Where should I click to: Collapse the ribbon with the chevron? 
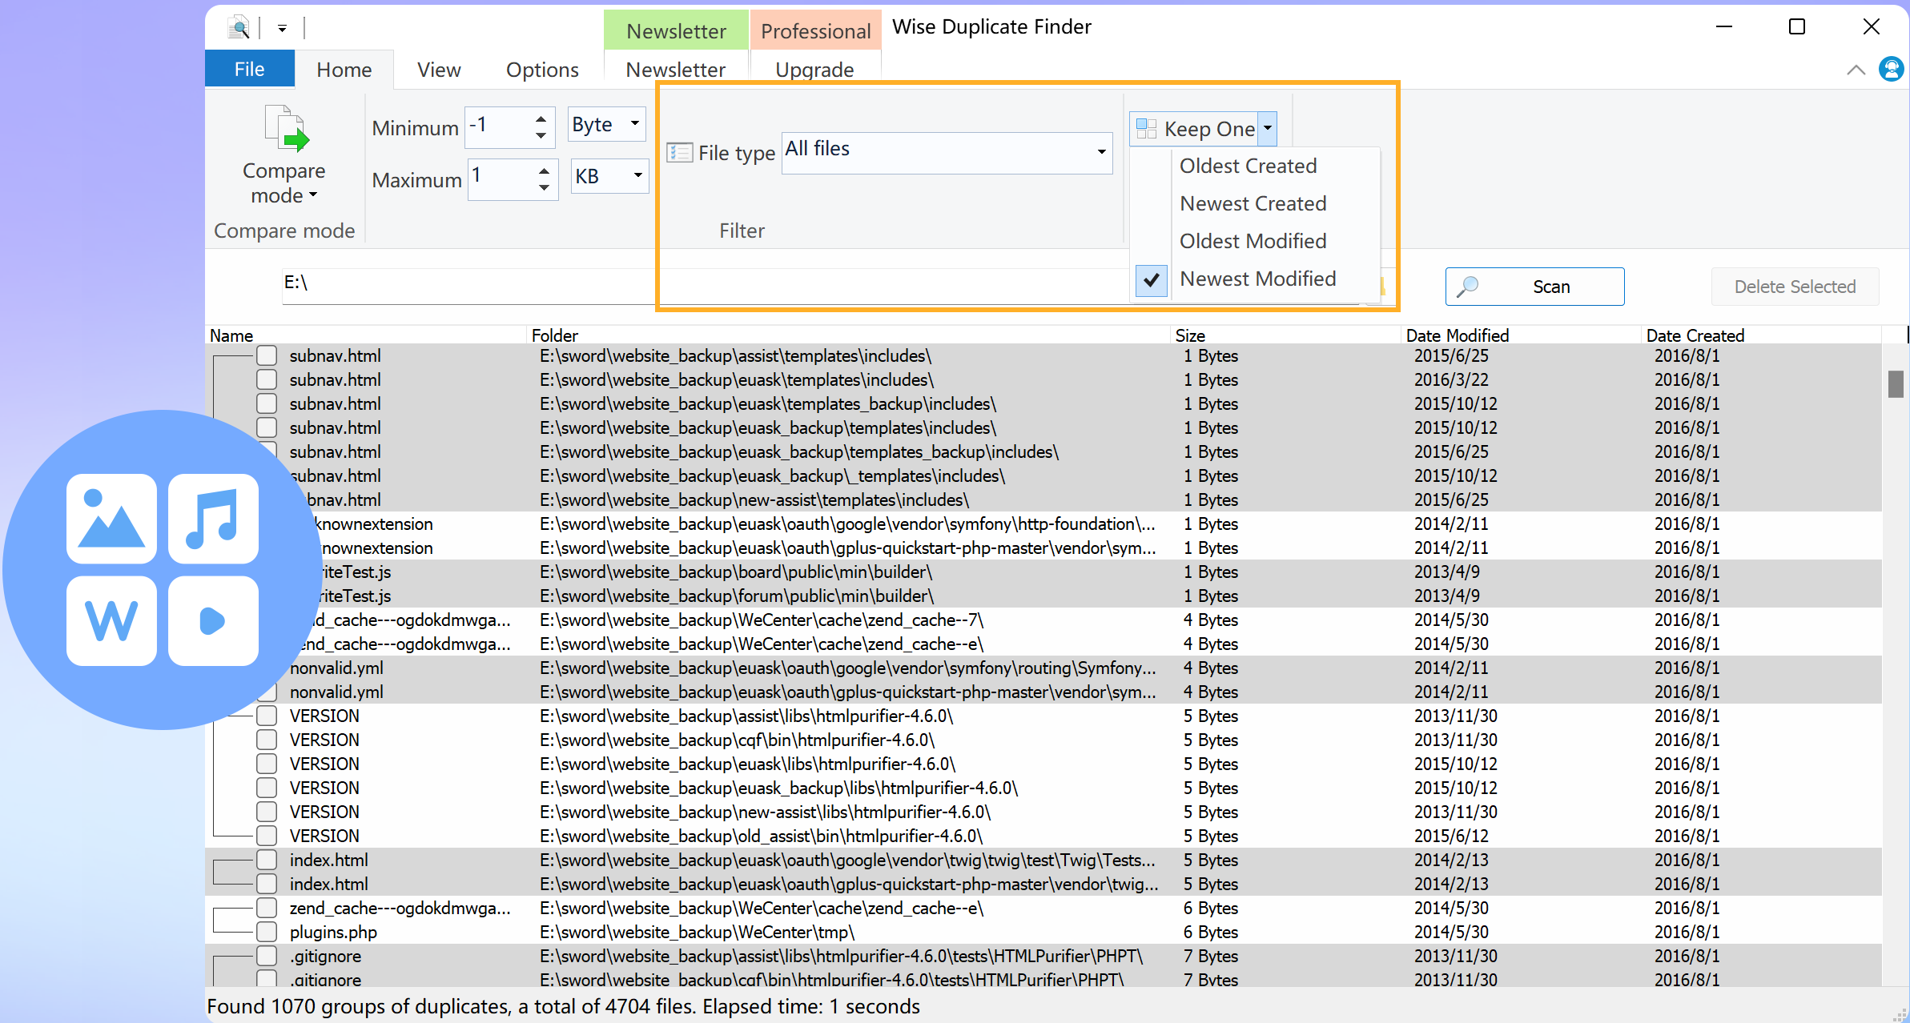pos(1856,70)
